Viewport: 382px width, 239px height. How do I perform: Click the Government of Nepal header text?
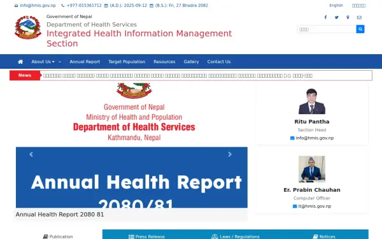(x=69, y=17)
